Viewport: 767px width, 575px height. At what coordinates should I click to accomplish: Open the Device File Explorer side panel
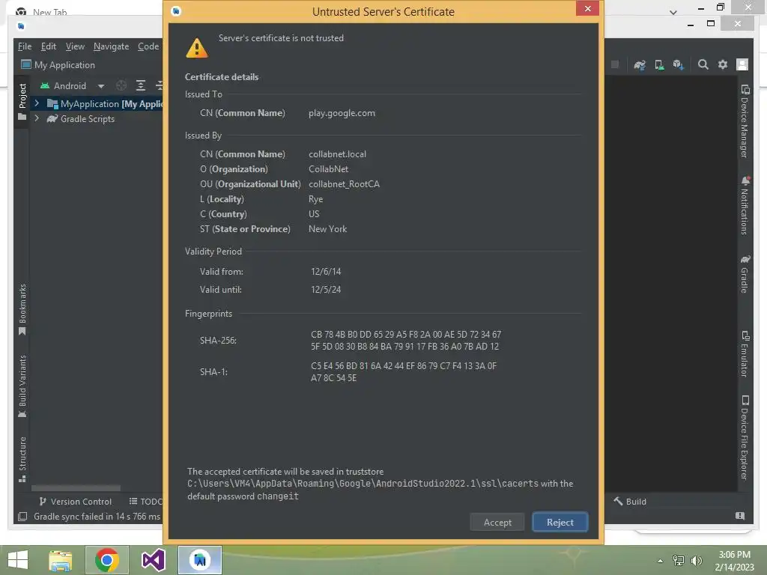pyautogui.click(x=745, y=437)
